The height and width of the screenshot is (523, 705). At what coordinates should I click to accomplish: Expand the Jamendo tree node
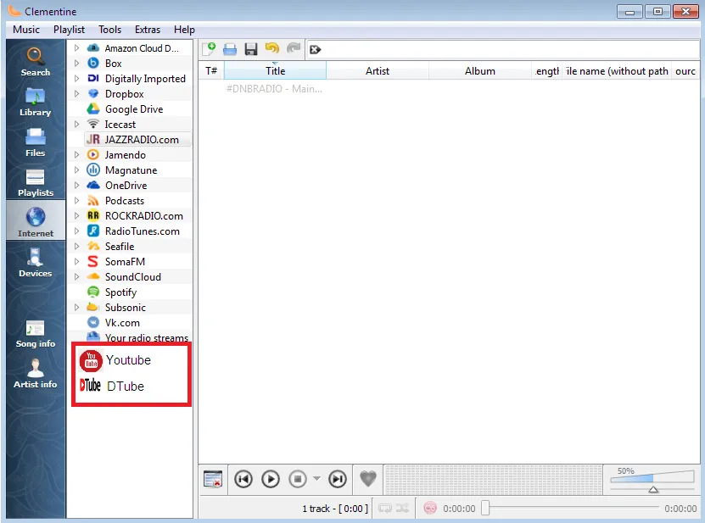pos(77,155)
